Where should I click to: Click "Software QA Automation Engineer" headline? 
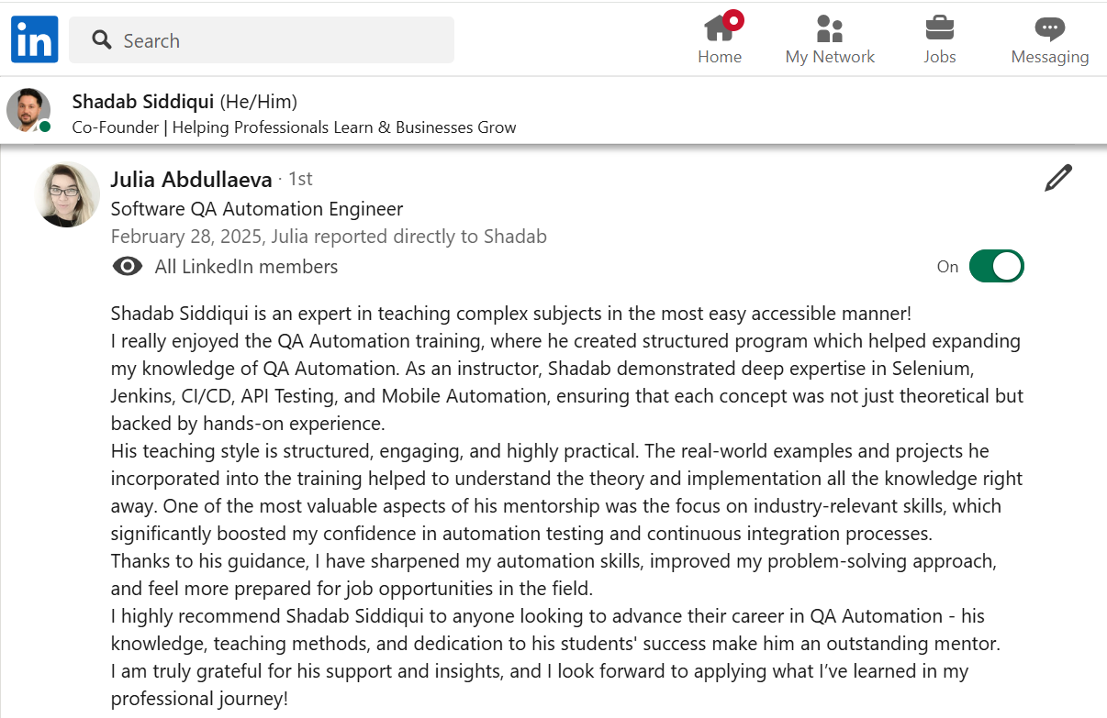tap(257, 208)
